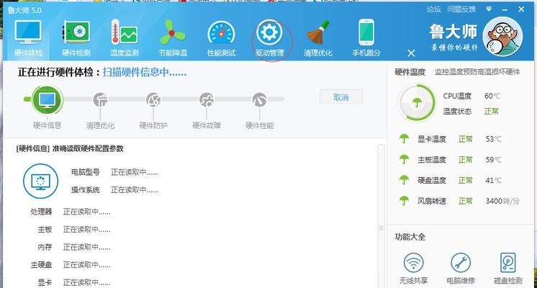Click the 清理优化 progress step icon
The image size is (537, 288).
click(x=100, y=99)
